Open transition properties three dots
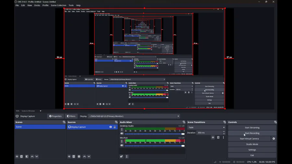The image size is (292, 164). click(x=223, y=137)
